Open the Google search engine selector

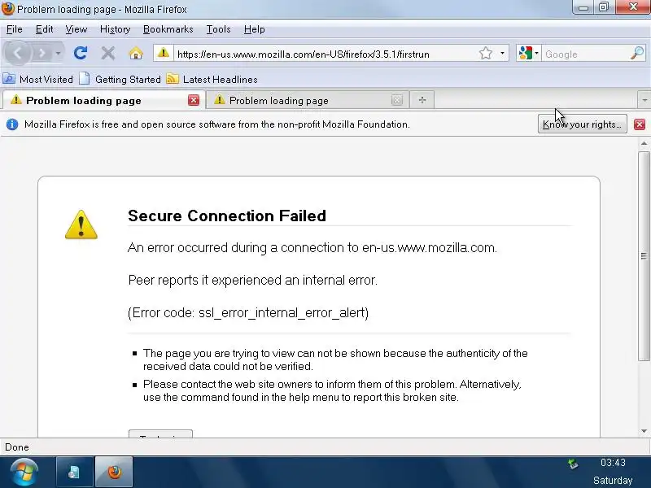pos(528,54)
